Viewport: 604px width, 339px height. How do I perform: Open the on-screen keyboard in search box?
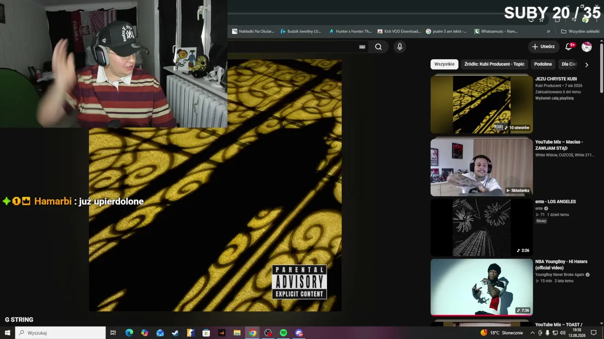tap(362, 47)
